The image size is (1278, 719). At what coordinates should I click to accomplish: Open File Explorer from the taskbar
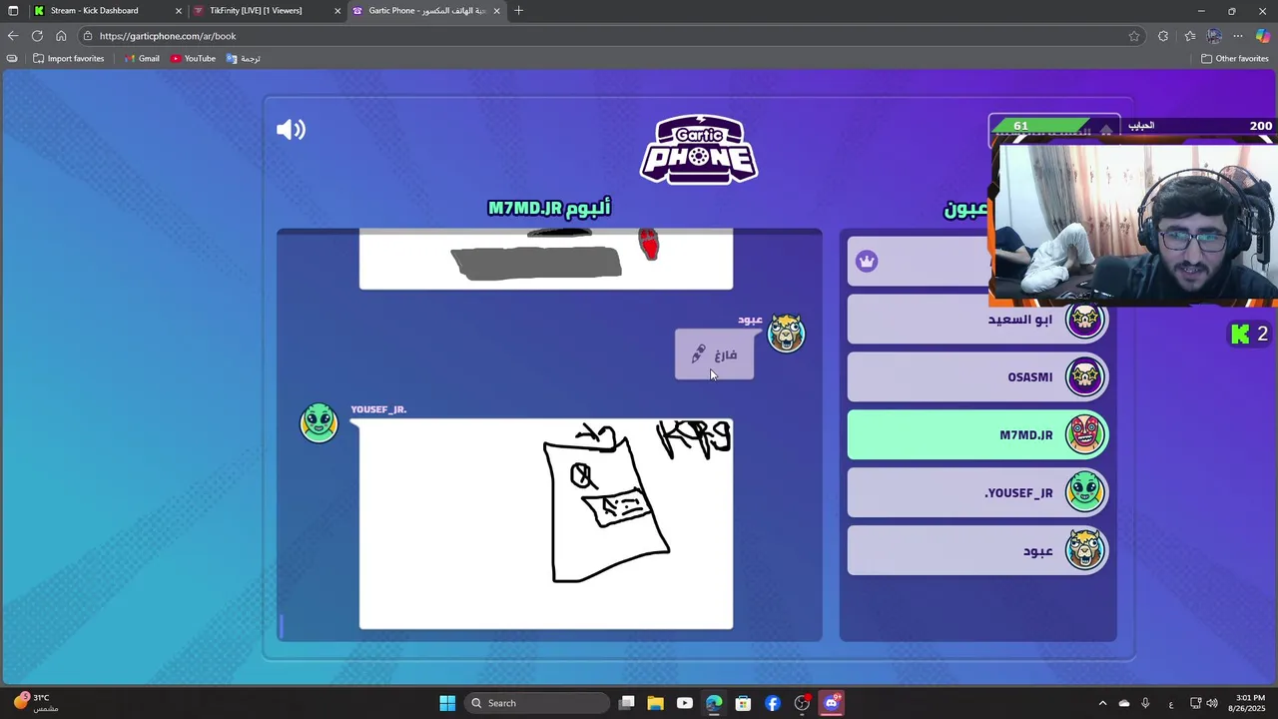pyautogui.click(x=655, y=703)
